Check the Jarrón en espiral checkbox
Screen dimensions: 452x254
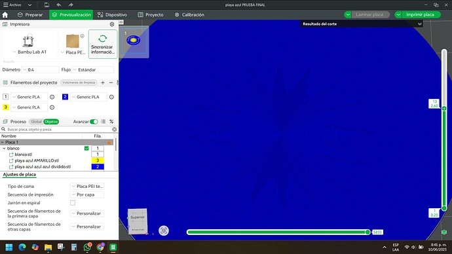pyautogui.click(x=73, y=203)
